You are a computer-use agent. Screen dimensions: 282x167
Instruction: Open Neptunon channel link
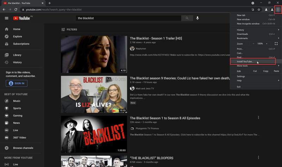141,49
